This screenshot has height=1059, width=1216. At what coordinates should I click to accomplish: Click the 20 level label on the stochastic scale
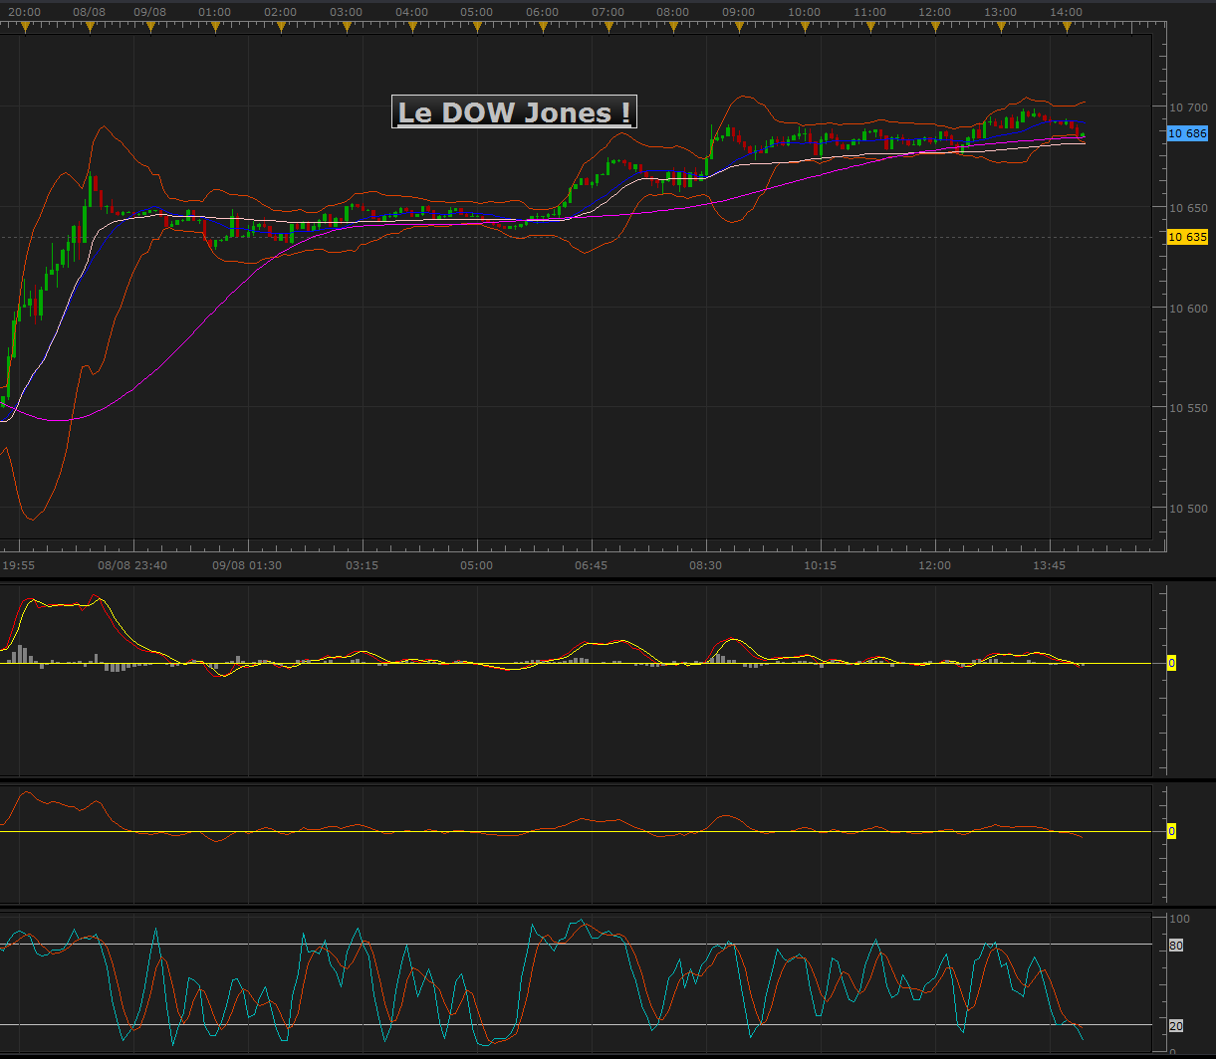pyautogui.click(x=1175, y=1025)
